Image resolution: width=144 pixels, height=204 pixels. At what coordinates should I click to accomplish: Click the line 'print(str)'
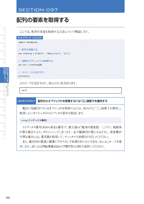pos(24,76)
